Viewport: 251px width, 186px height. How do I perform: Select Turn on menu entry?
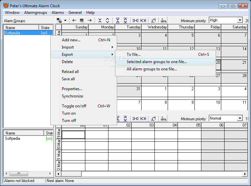(x=84, y=113)
